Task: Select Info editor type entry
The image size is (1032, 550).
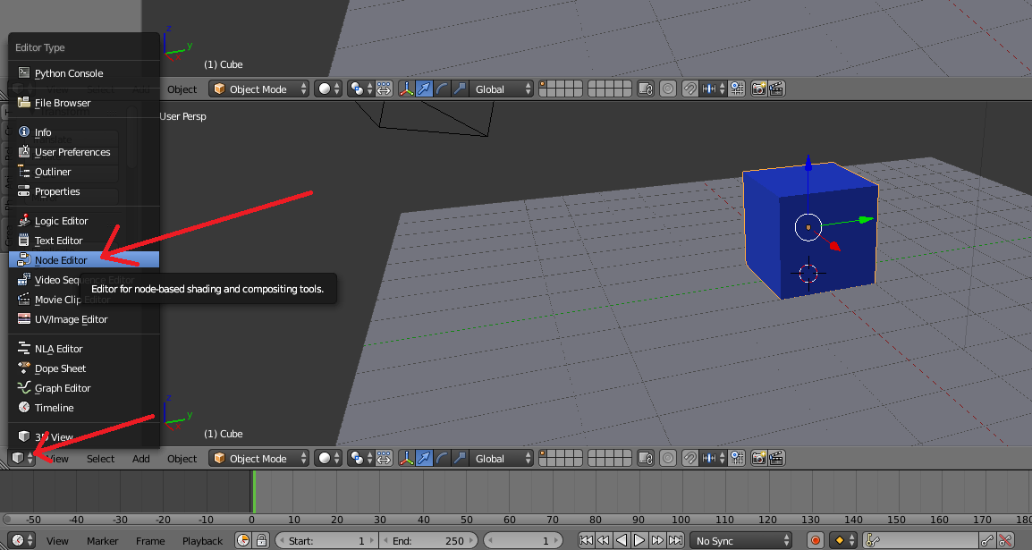Action: click(83, 132)
